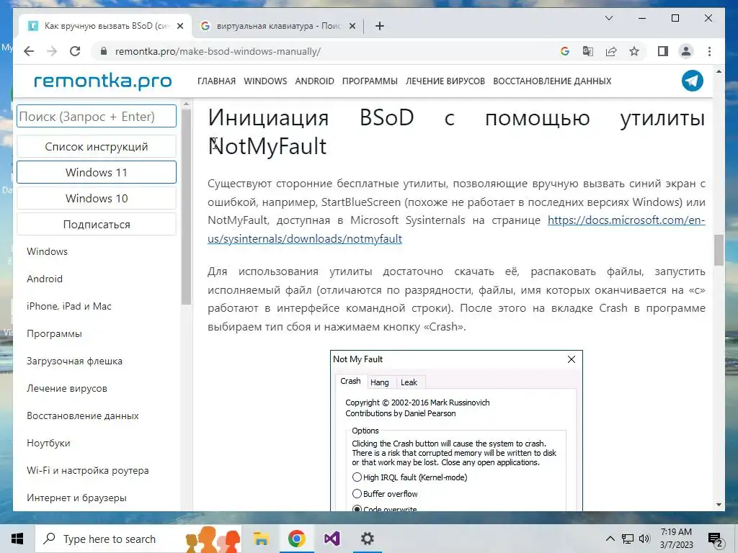Screen dimensions: 738x553
Task: Click the sidebar scrollbar thumb
Action: click(186, 207)
